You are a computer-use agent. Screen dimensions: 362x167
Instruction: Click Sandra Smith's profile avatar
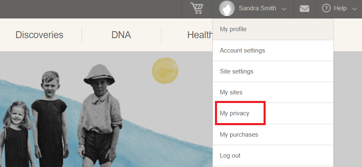click(227, 8)
